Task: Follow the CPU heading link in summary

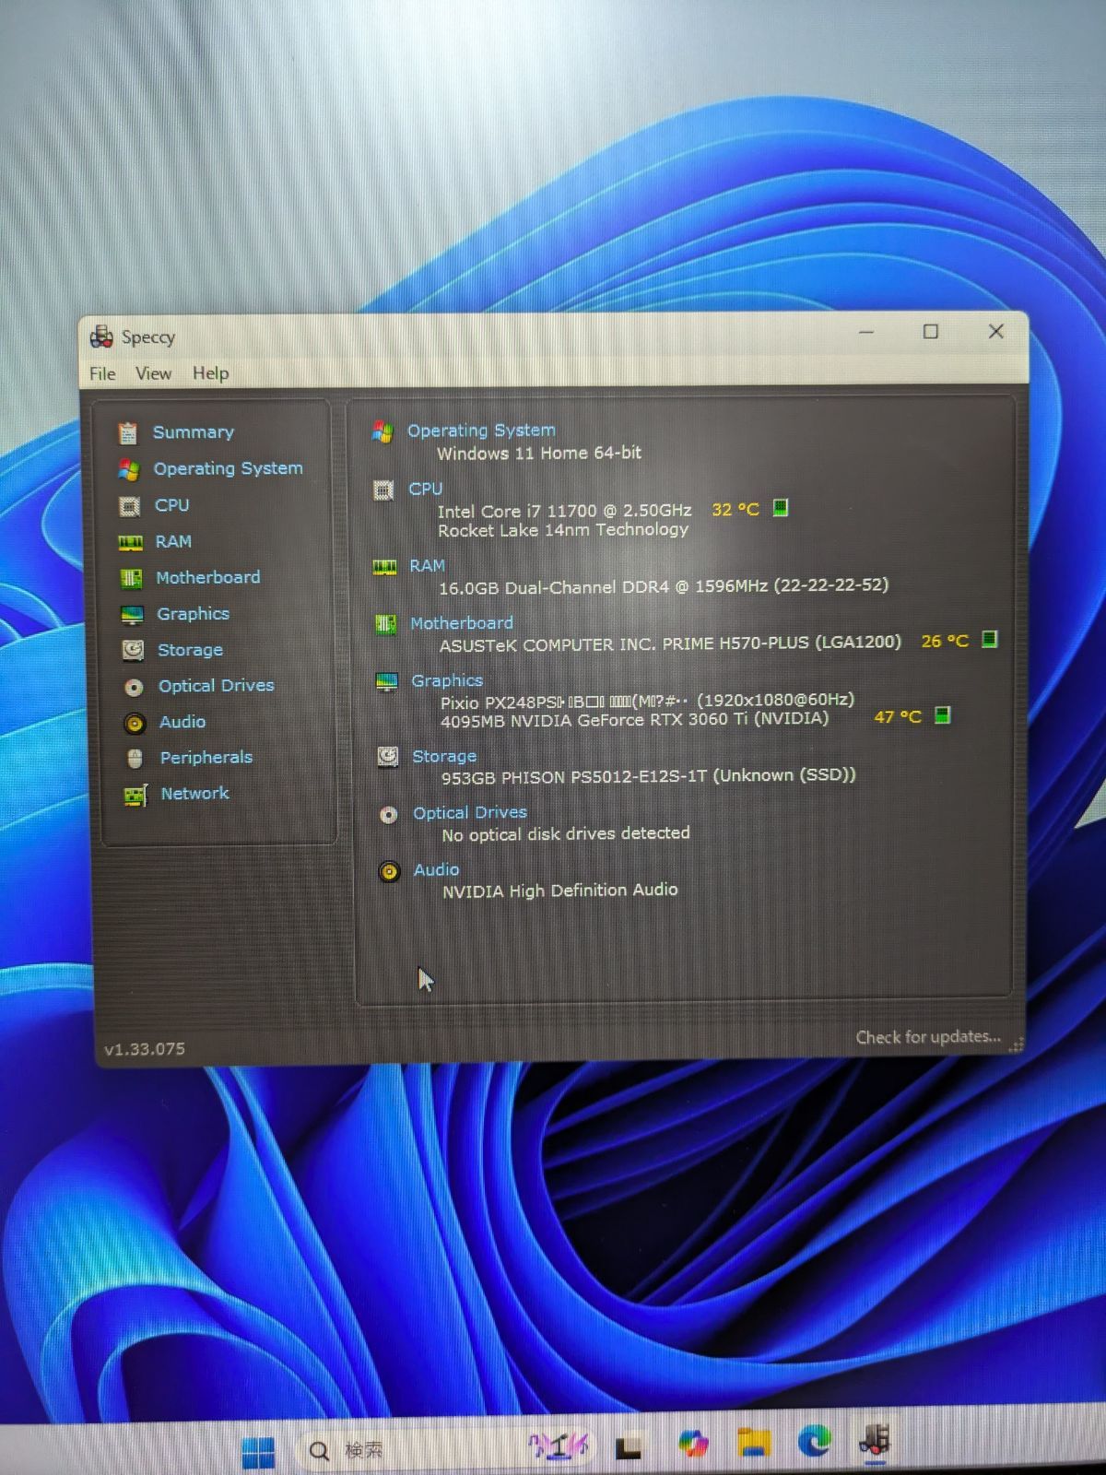Action: (426, 489)
